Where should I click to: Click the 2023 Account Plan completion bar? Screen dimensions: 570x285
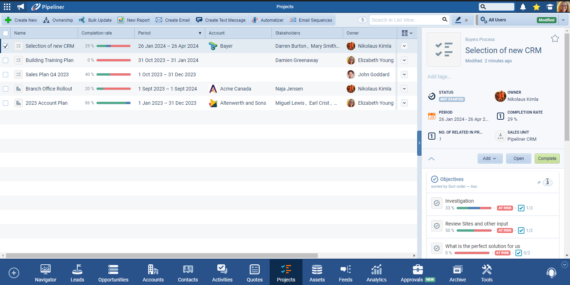(113, 103)
